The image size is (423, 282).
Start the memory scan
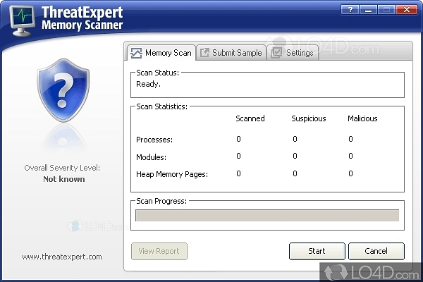317,251
